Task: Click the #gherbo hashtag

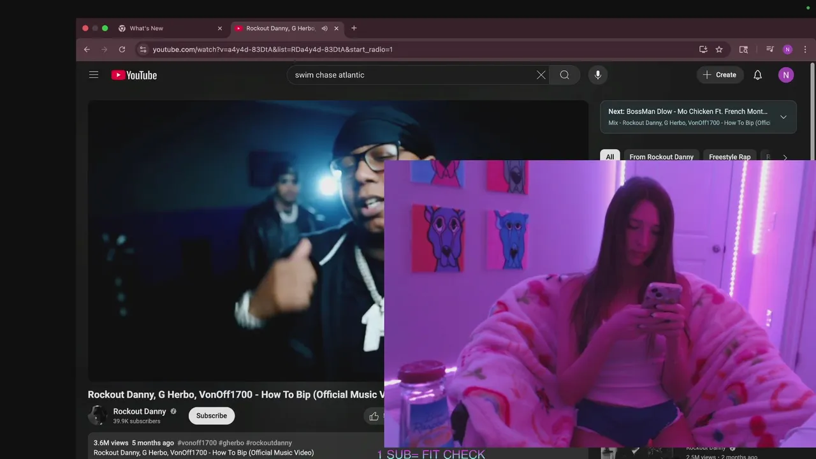Action: click(231, 442)
